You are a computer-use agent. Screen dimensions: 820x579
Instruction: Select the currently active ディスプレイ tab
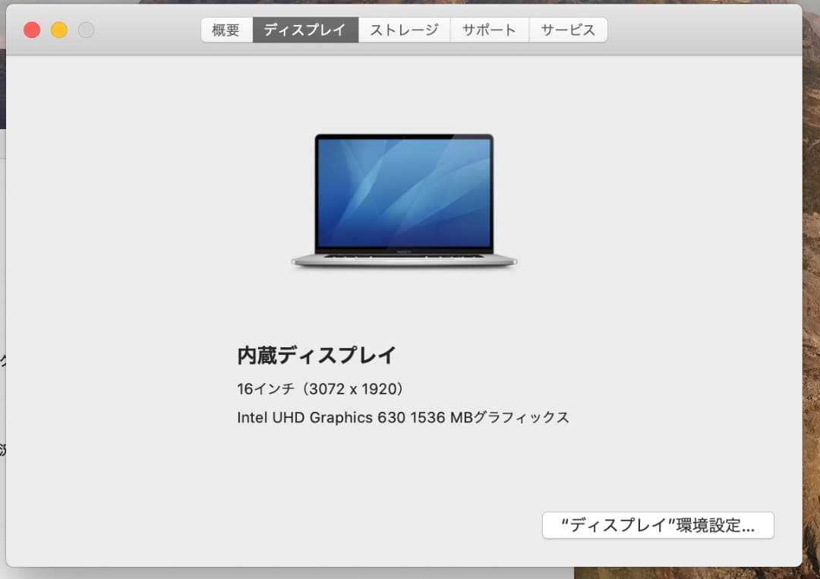[x=305, y=30]
